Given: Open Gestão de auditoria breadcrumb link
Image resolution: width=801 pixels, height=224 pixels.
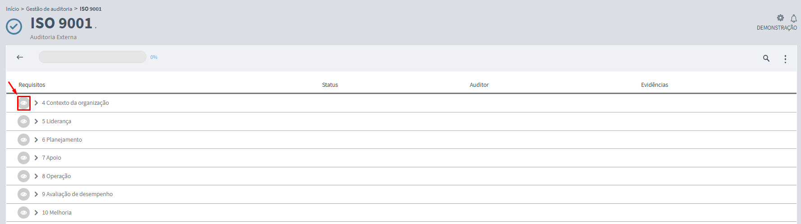Looking at the screenshot, I should (x=49, y=9).
